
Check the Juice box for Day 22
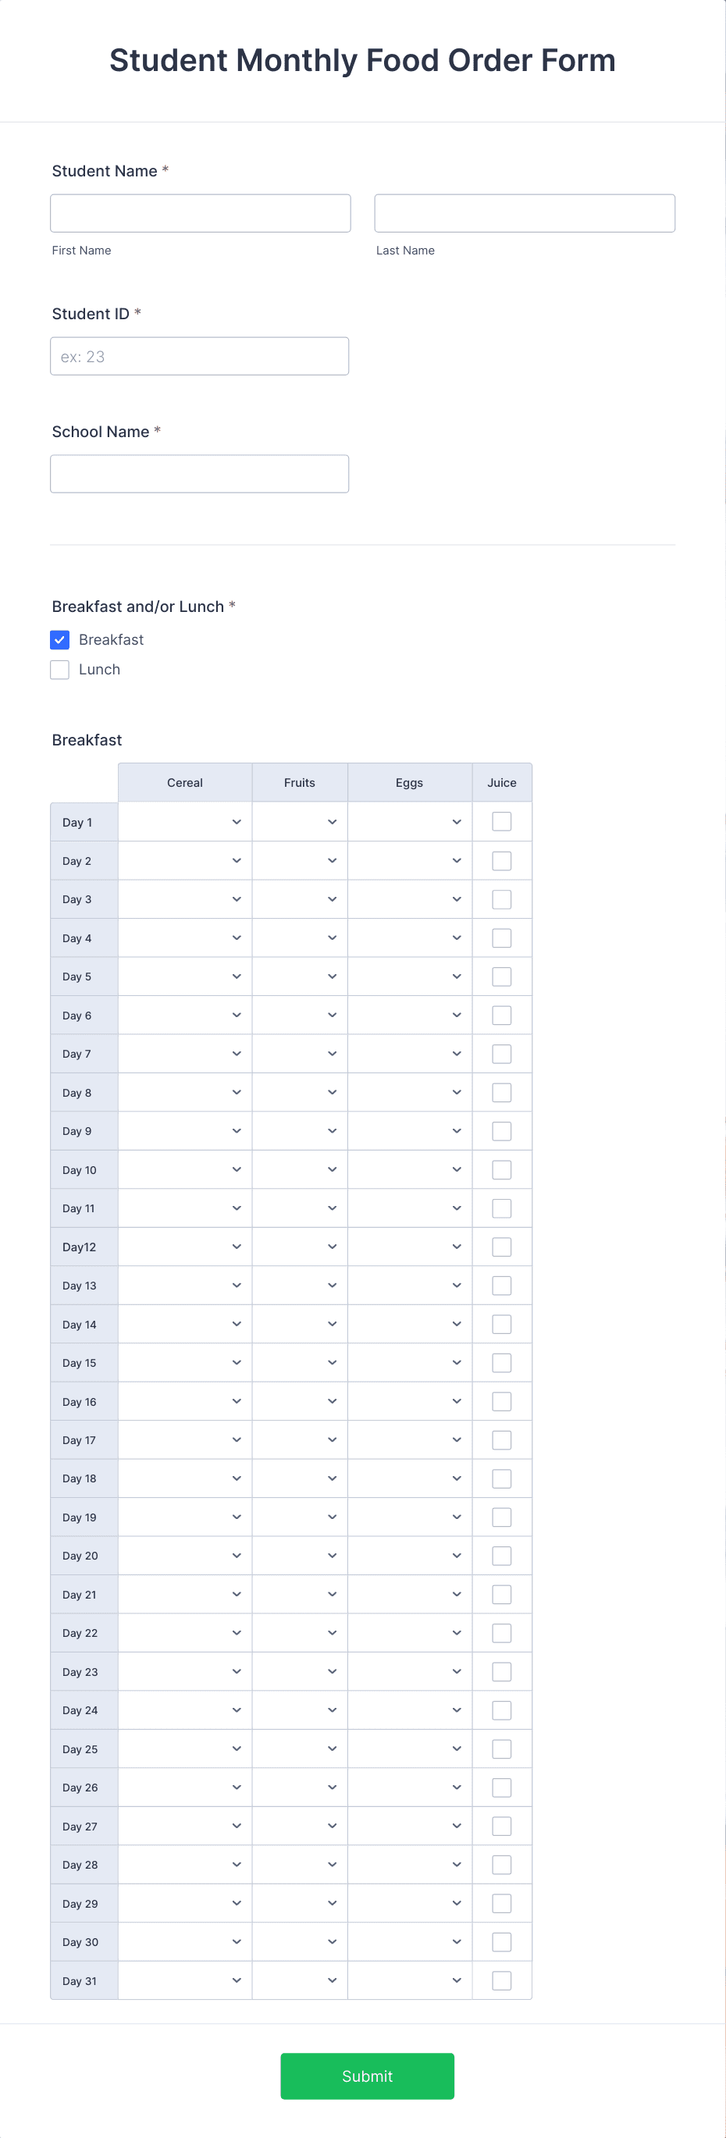(x=501, y=1632)
